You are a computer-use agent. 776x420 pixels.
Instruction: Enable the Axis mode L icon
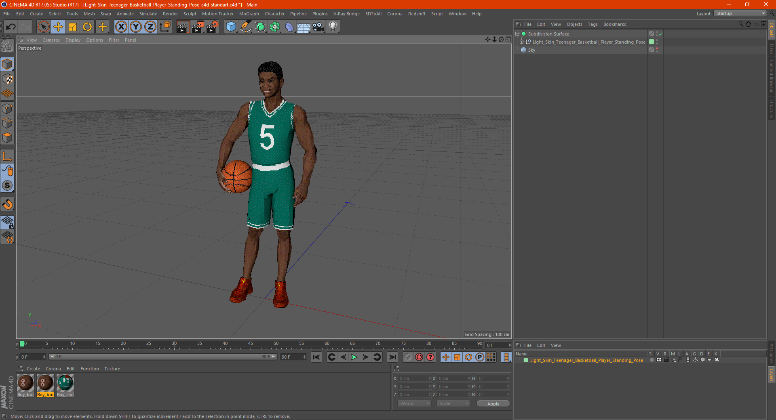click(x=7, y=156)
